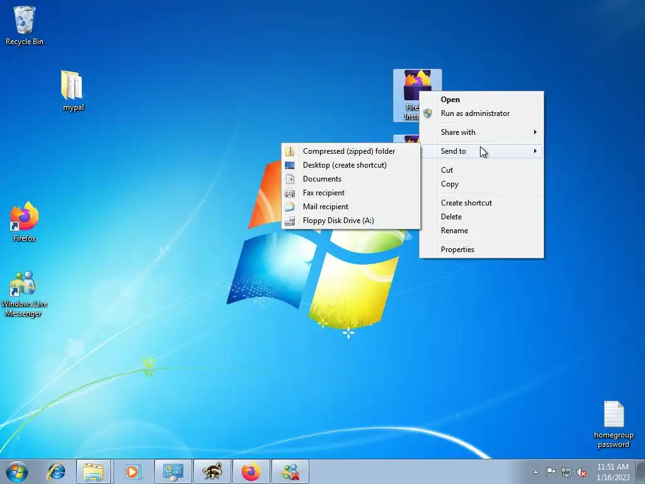The height and width of the screenshot is (484, 645).
Task: Open the clock showing 11:51 AM
Action: (x=612, y=472)
